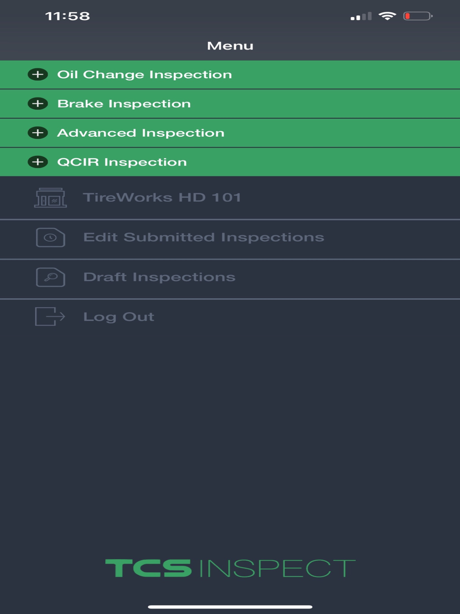Tap the plus icon beside Oil Change Inspection
The width and height of the screenshot is (460, 614).
tap(38, 75)
